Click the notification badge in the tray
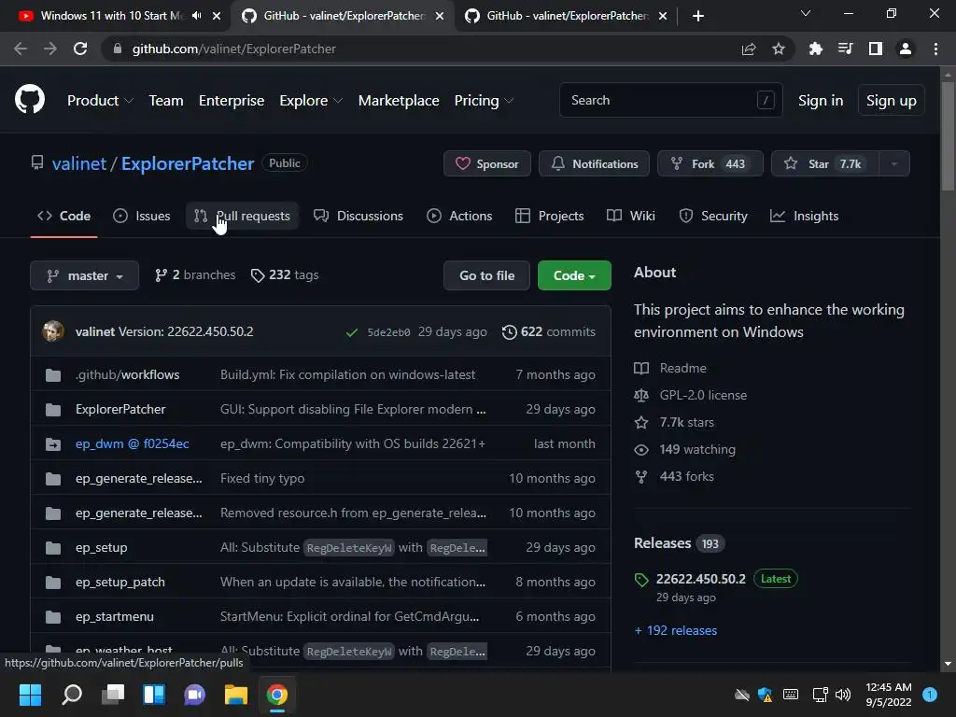The image size is (956, 717). pos(930,695)
